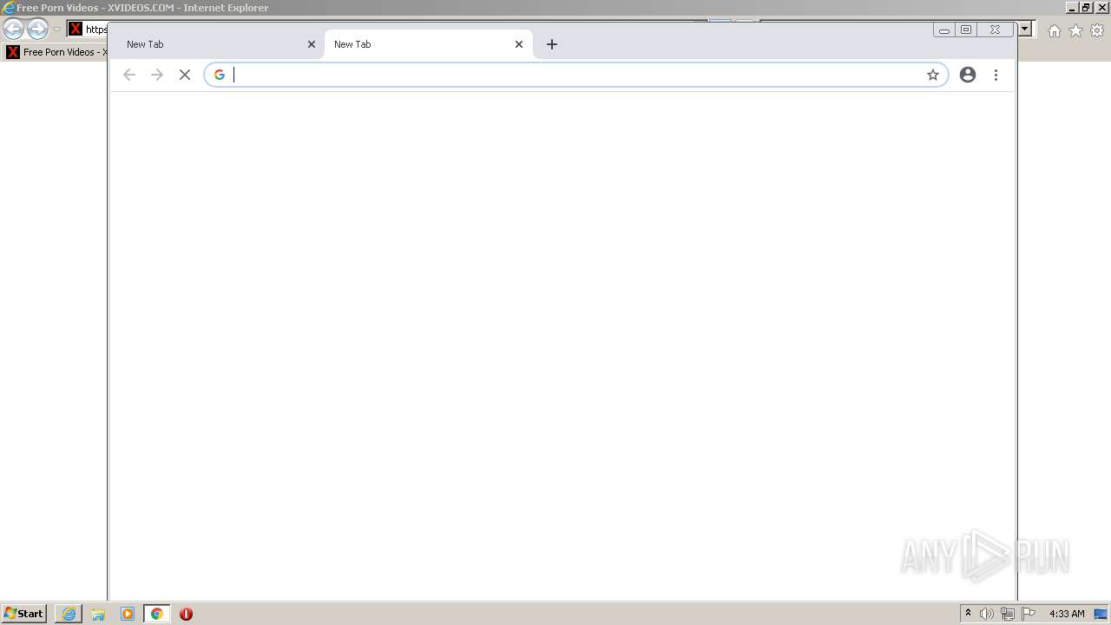
Task: Open the network status tray icon
Action: [x=1008, y=614]
